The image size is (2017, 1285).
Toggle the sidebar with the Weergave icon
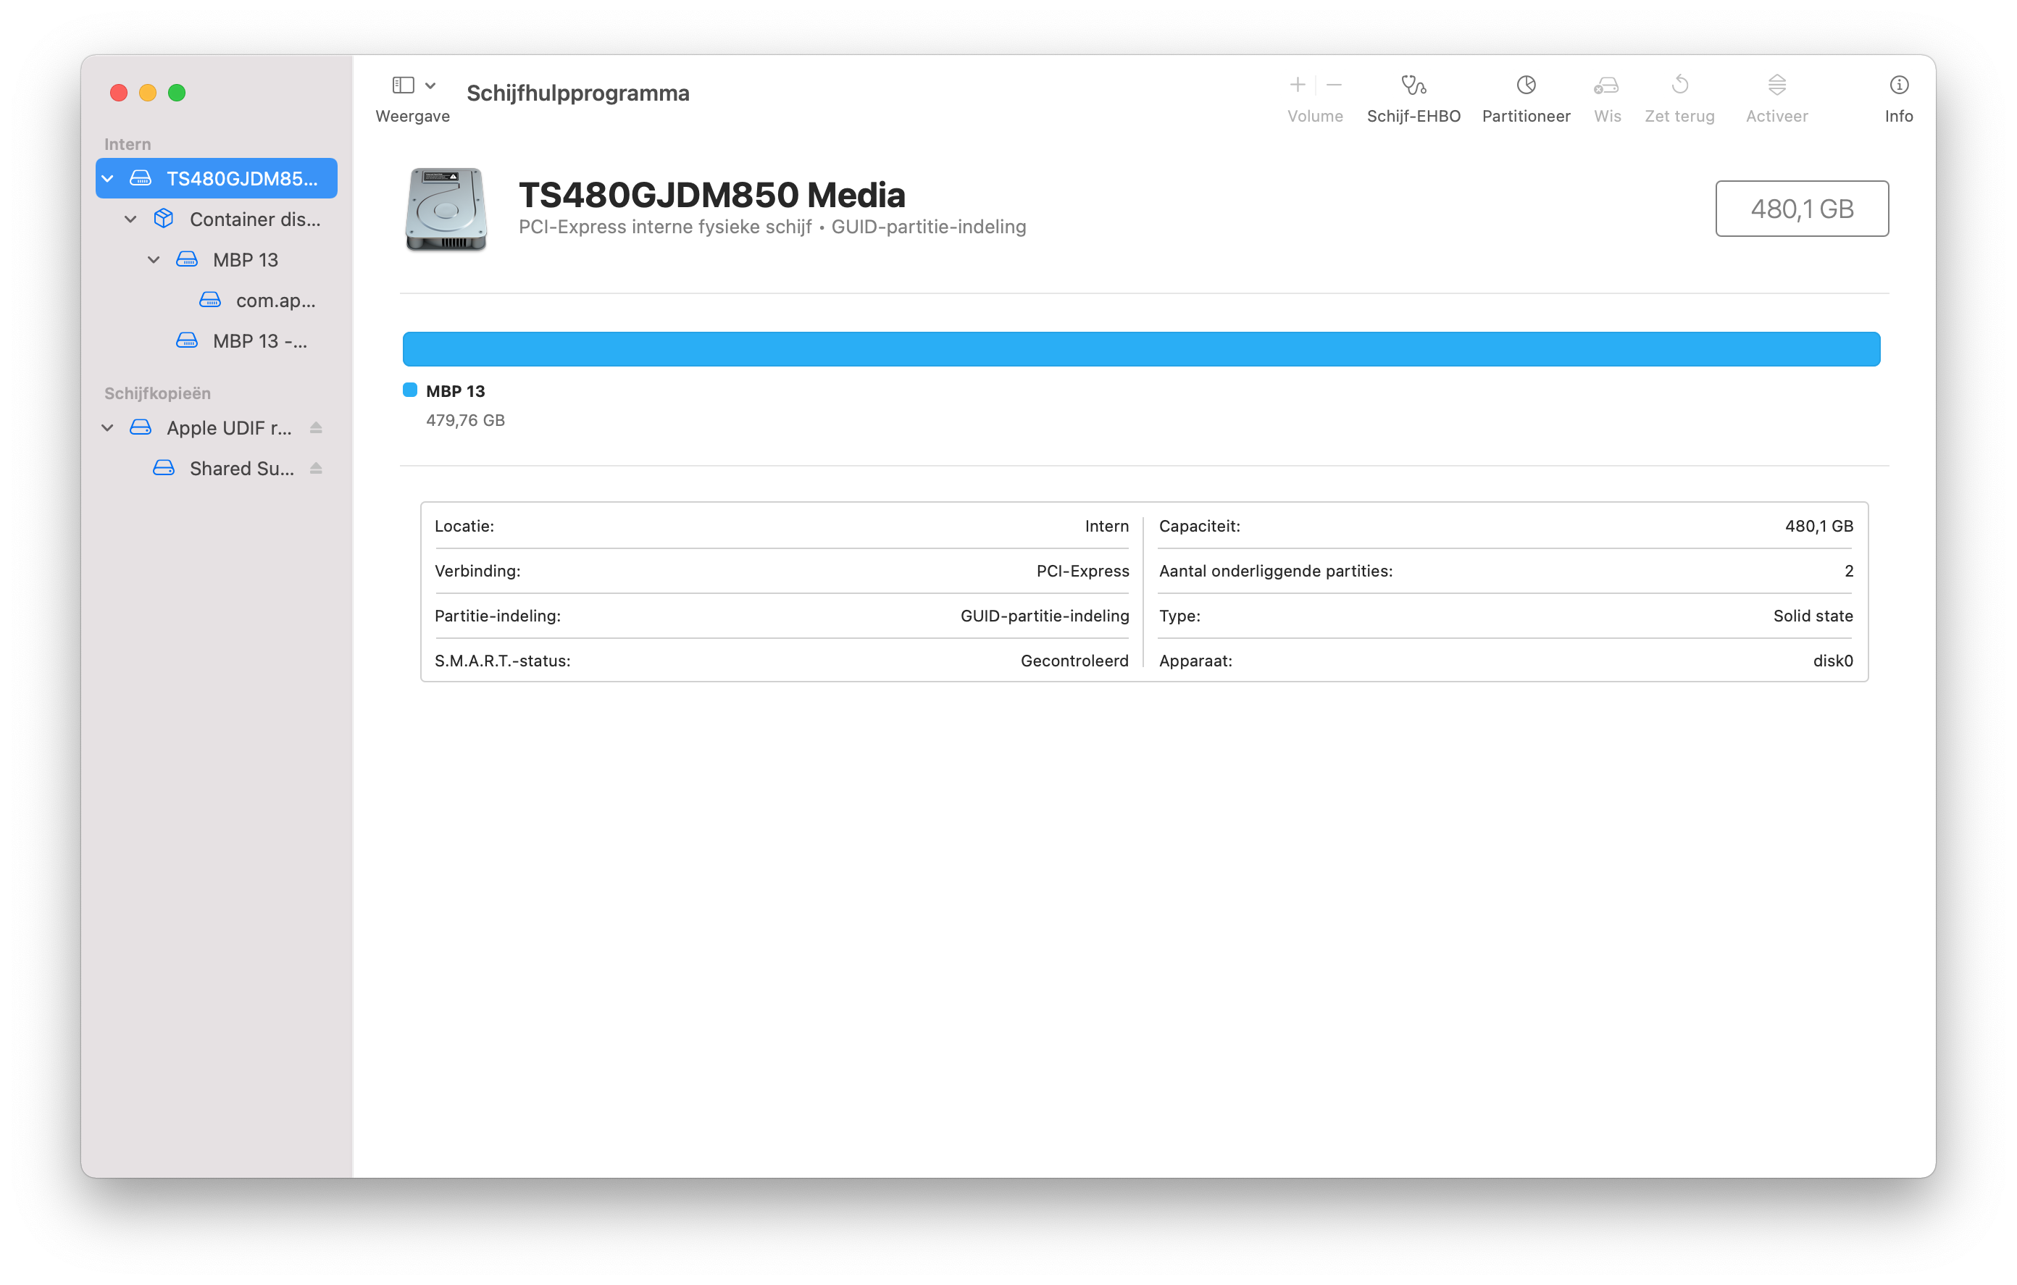[x=403, y=85]
